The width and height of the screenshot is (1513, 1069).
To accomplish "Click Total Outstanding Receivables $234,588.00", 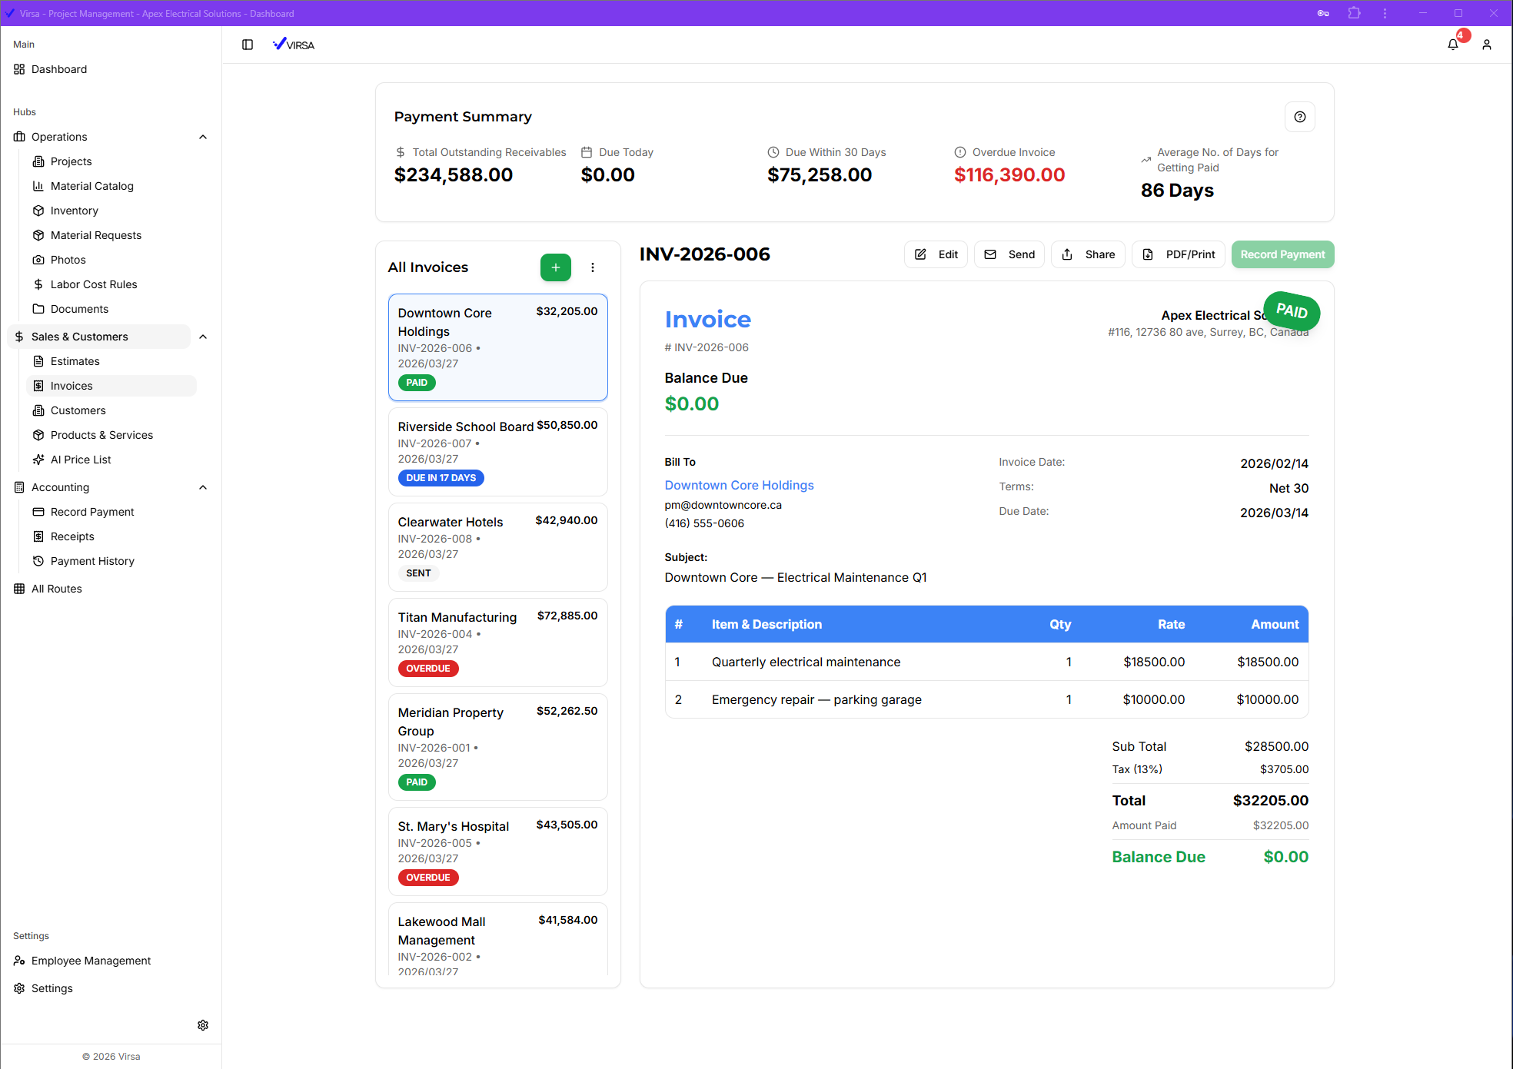I will pyautogui.click(x=454, y=175).
